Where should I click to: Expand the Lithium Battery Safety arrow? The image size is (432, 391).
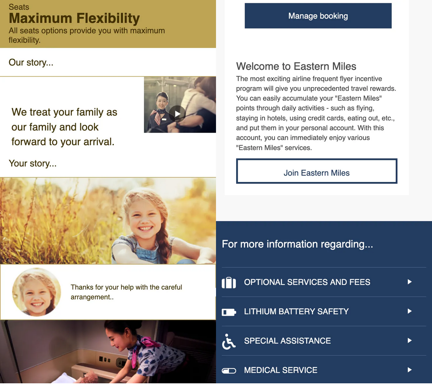click(x=409, y=311)
